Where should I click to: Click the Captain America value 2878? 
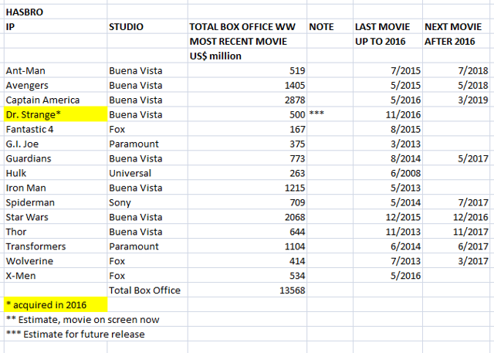point(247,100)
